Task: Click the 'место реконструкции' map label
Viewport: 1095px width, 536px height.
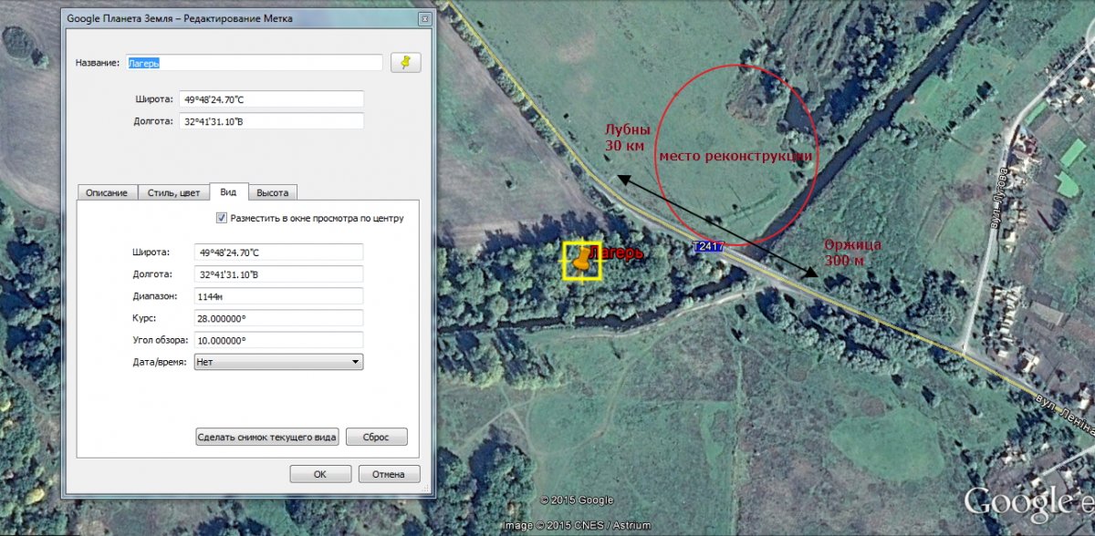Action: [x=735, y=156]
